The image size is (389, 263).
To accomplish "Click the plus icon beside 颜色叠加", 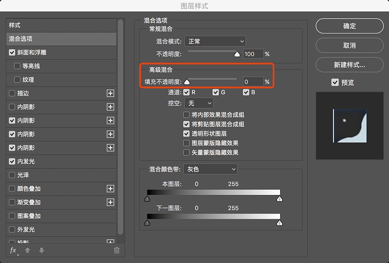I will pos(110,189).
